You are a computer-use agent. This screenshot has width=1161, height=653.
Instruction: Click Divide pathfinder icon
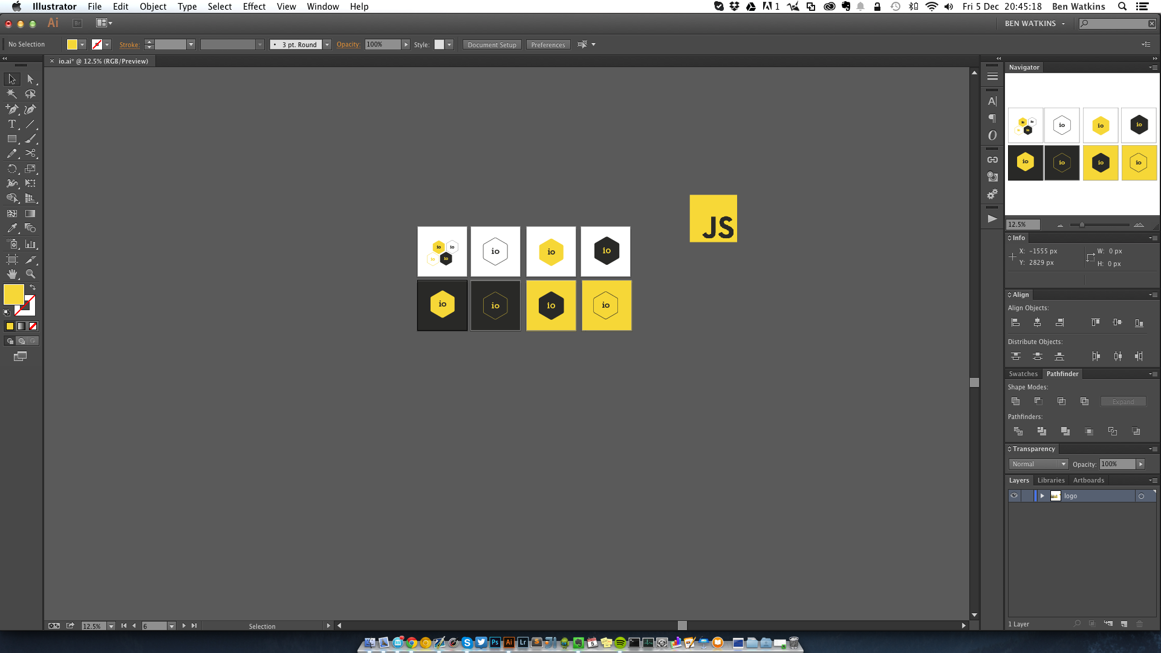tap(1018, 431)
